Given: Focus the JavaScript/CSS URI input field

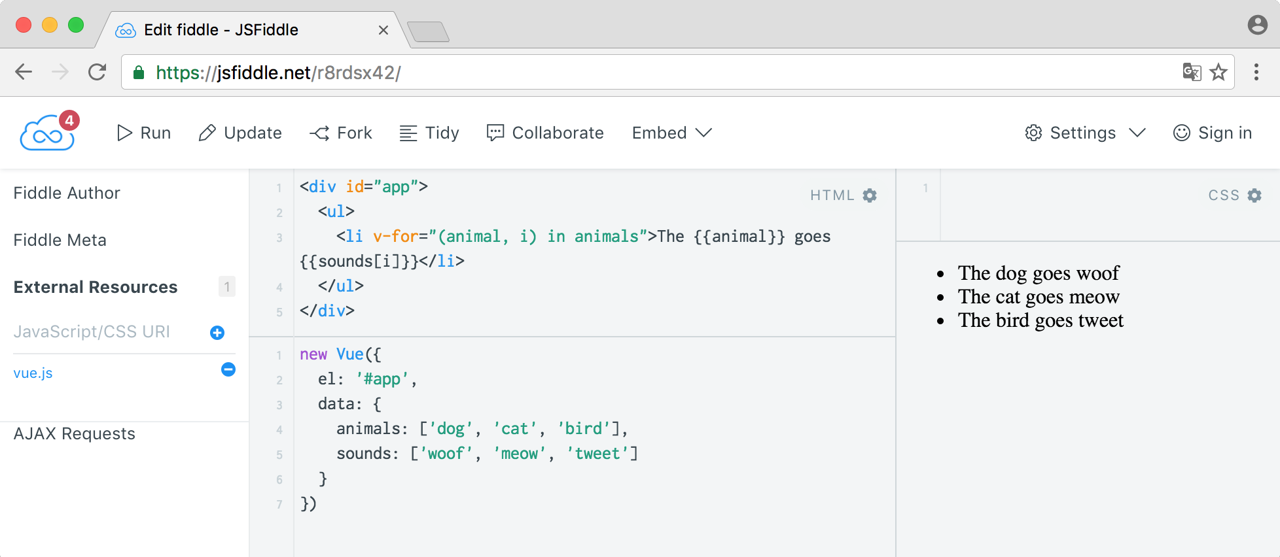Looking at the screenshot, I should point(108,332).
